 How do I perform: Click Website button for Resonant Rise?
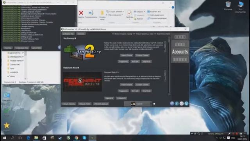(135, 91)
